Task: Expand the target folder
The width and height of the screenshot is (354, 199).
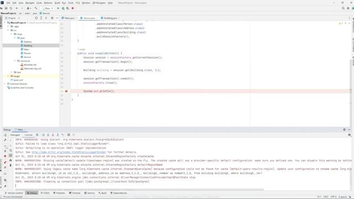Action: pyautogui.click(x=8, y=76)
